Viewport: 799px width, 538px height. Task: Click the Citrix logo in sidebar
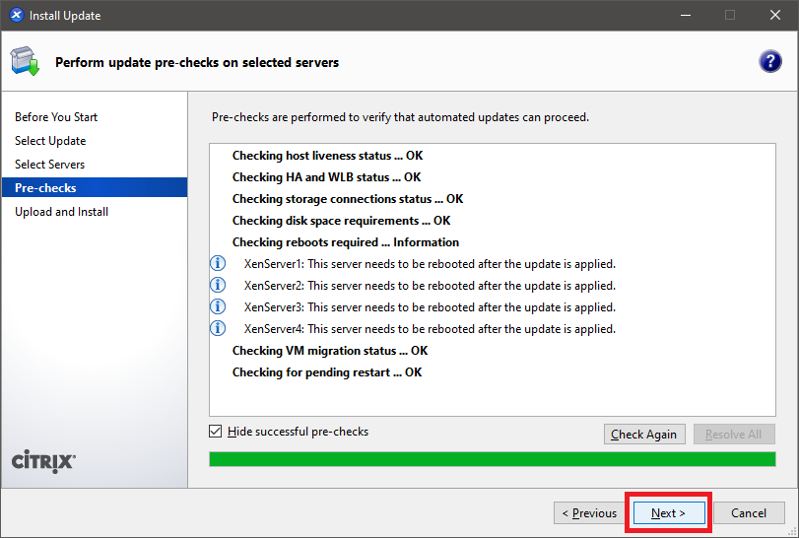43,461
